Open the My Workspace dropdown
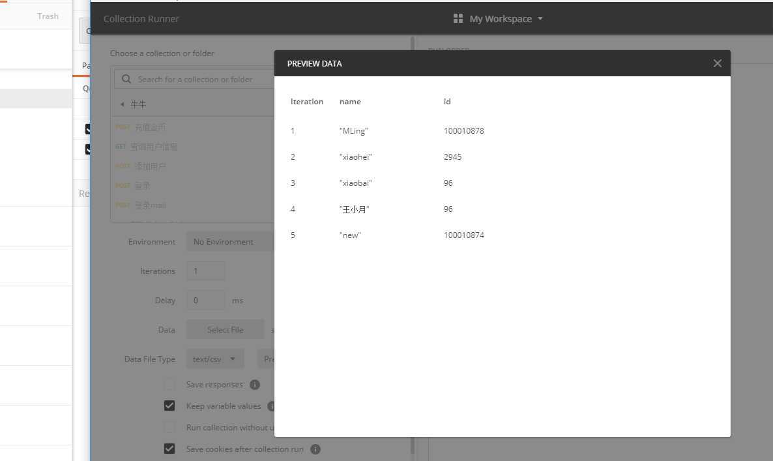This screenshot has height=461, width=773. pyautogui.click(x=506, y=19)
